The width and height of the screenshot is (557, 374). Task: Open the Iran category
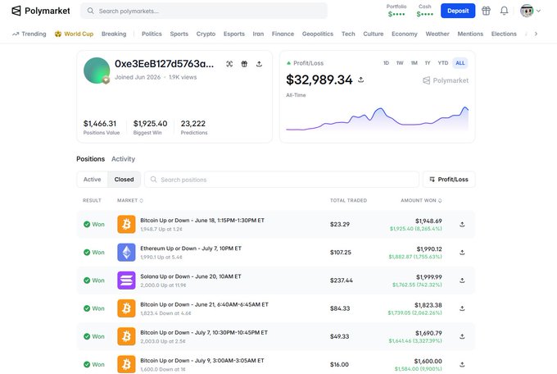[x=258, y=34]
